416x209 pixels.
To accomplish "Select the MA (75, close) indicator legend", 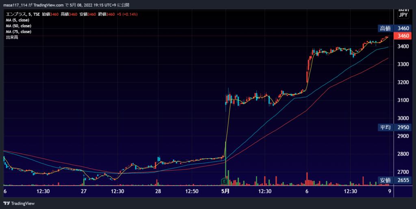I will coord(19,32).
